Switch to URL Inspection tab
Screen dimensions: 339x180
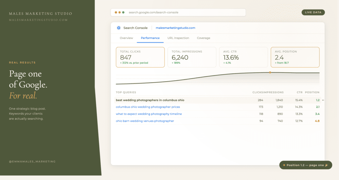click(178, 38)
